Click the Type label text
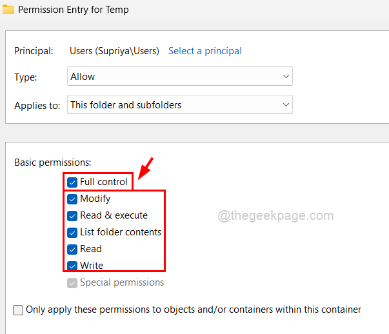This screenshot has width=389, height=334. pyautogui.click(x=26, y=77)
